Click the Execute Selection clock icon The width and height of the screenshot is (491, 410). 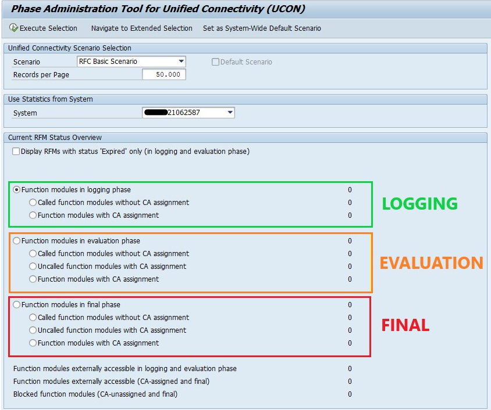(12, 28)
